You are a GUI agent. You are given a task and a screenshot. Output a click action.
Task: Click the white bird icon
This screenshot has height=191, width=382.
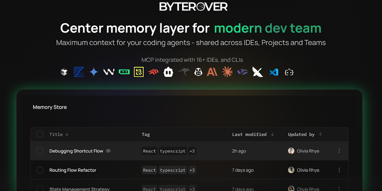257,72
